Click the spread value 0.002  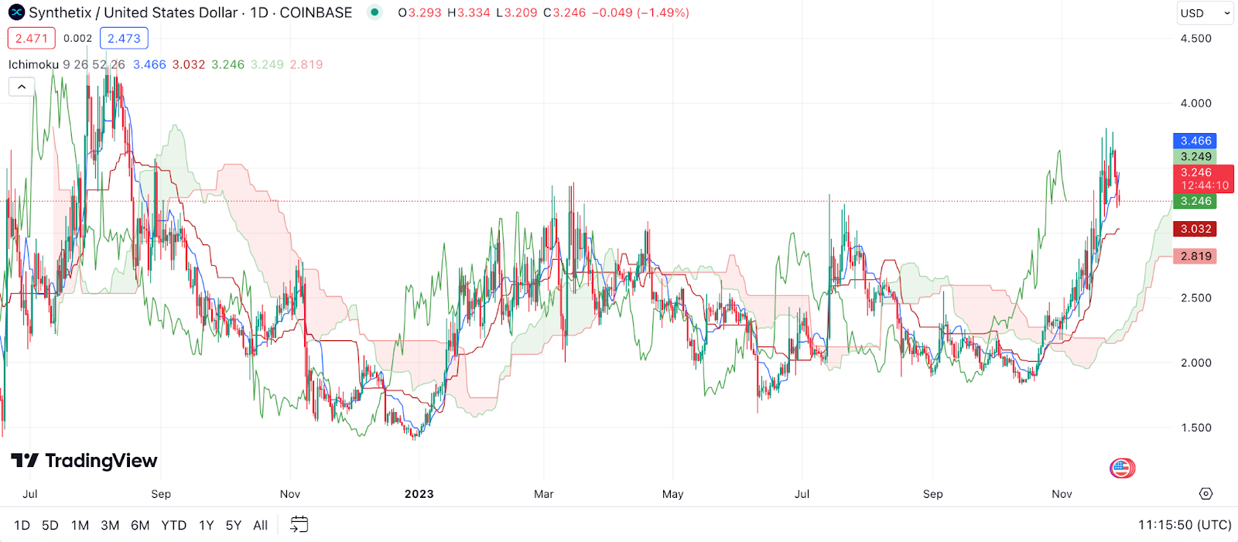pyautogui.click(x=77, y=38)
